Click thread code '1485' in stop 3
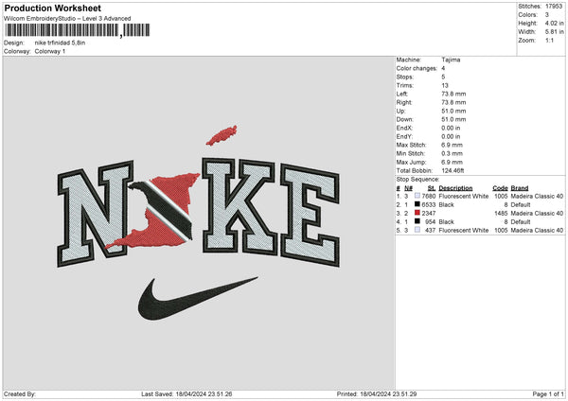The image size is (568, 401). [x=501, y=213]
